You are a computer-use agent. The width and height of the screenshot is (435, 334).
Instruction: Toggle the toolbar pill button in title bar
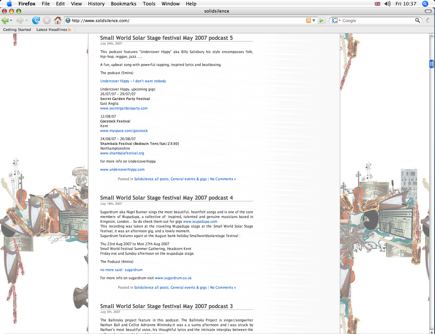point(428,11)
